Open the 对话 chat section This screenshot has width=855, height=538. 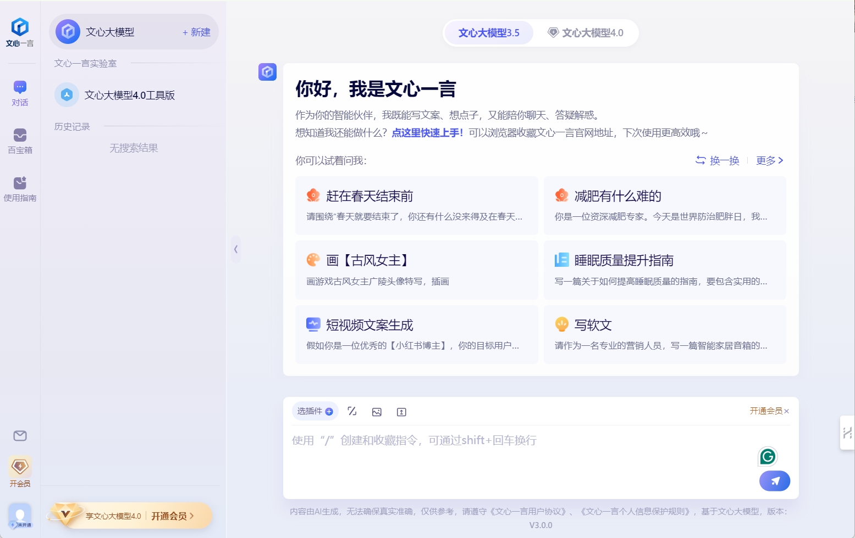[x=20, y=93]
